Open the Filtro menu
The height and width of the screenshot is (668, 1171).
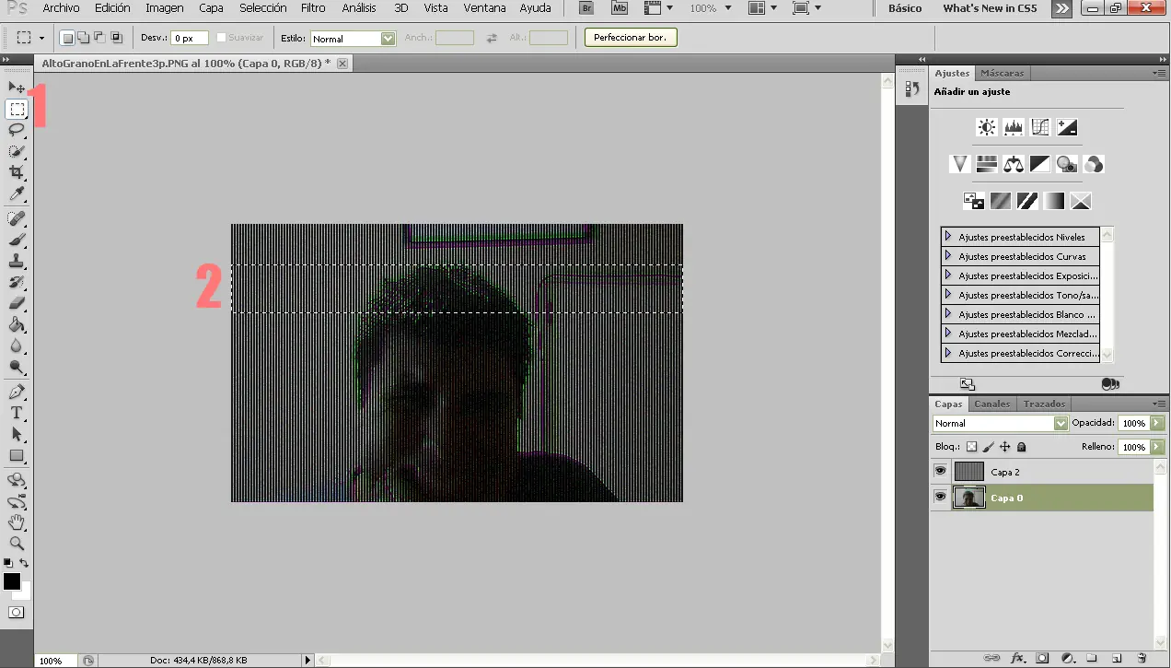[x=313, y=8]
